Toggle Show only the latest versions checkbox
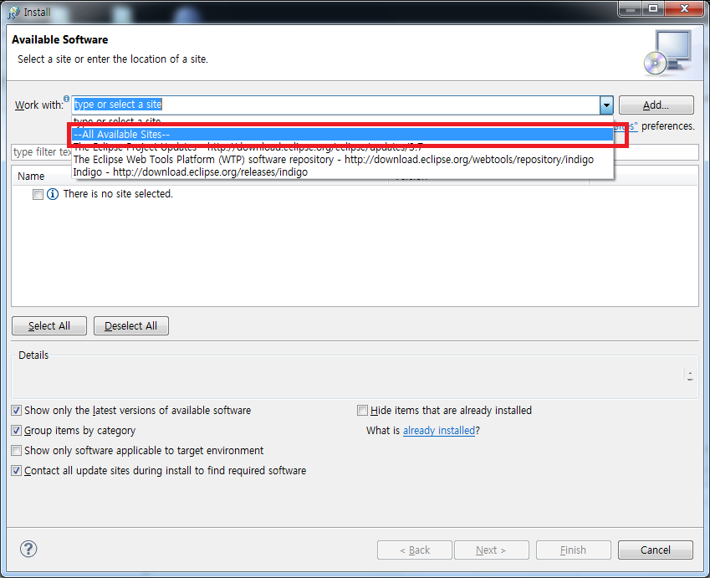 (16, 411)
